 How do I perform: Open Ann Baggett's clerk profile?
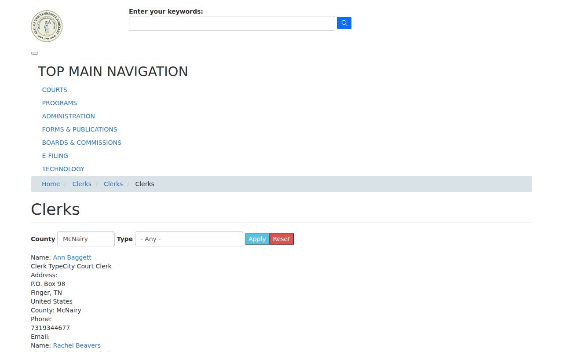pyautogui.click(x=72, y=257)
